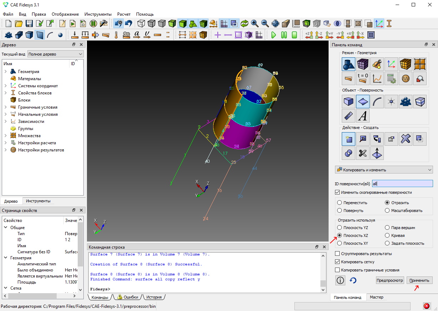Select the Geometry mode icon in command panel
This screenshot has height=311, width=438.
click(x=348, y=64)
